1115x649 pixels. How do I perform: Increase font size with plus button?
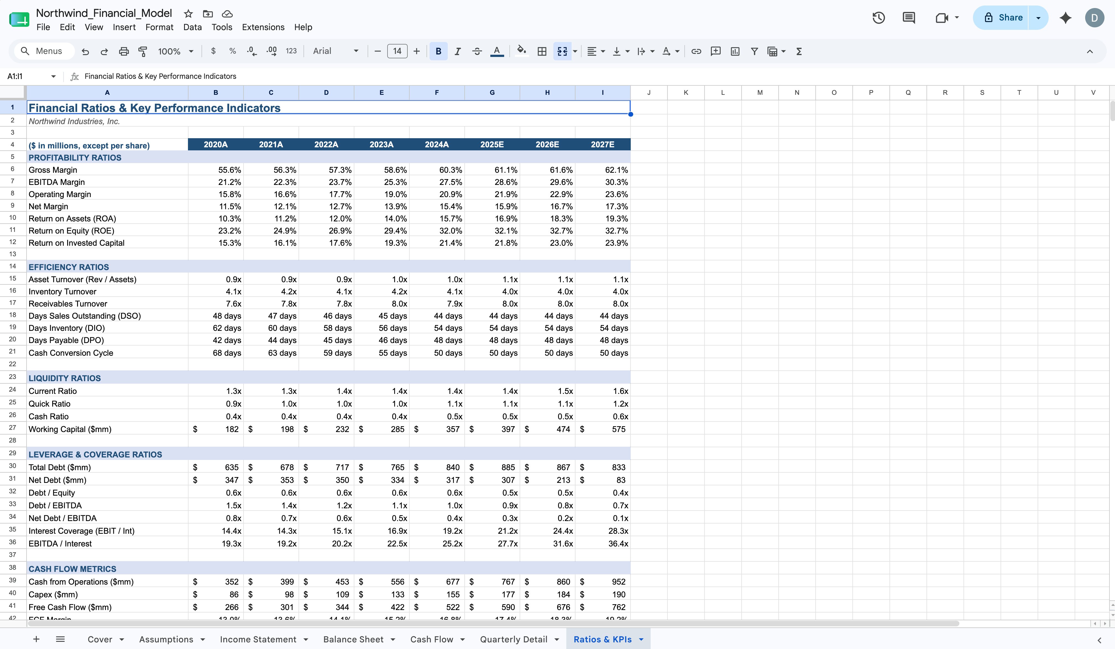[x=416, y=51]
